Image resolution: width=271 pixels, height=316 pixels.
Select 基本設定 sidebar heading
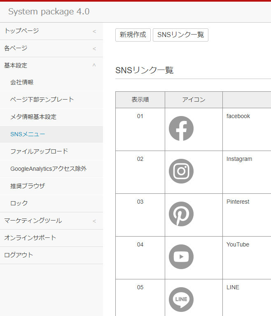coord(51,65)
